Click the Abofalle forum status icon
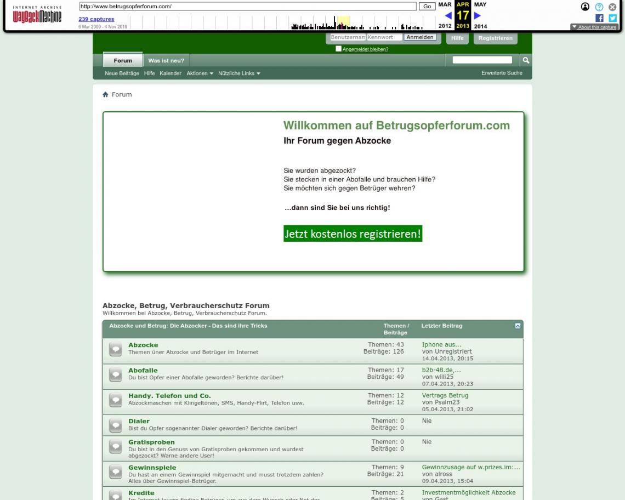 tap(116, 374)
